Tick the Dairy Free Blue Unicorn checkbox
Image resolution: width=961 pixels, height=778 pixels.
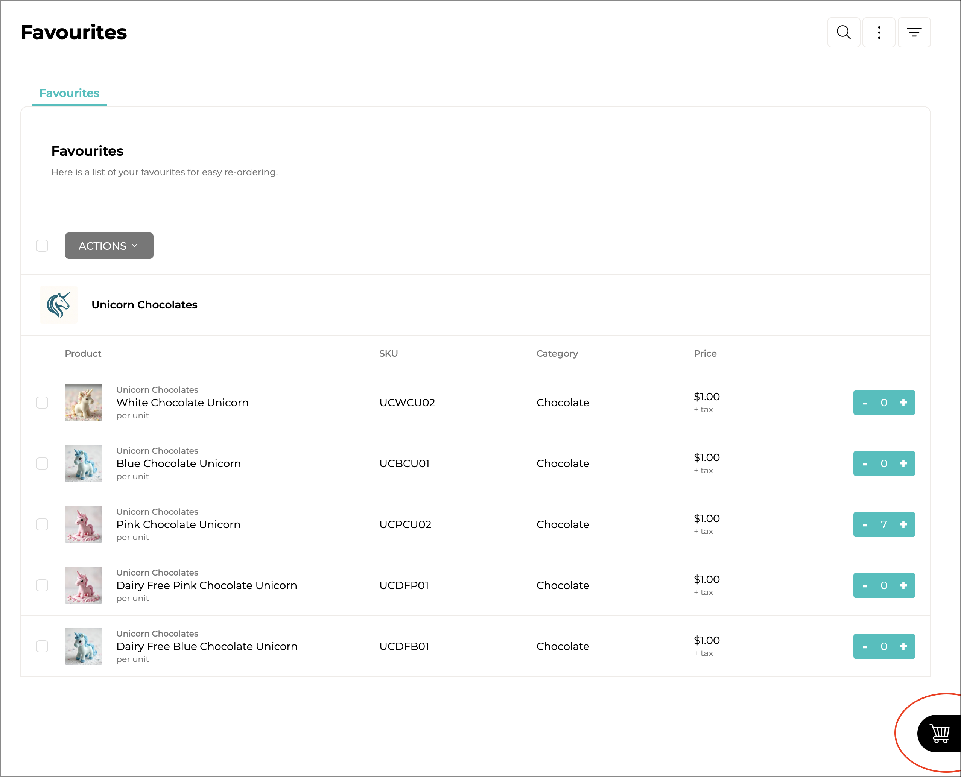(x=42, y=646)
